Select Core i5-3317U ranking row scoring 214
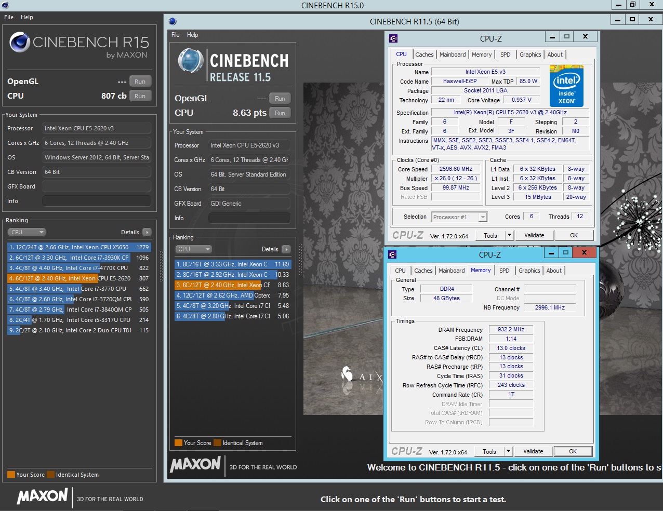This screenshot has height=511, width=663. coord(79,320)
